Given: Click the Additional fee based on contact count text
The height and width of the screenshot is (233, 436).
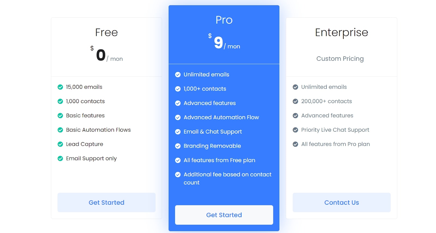Looking at the screenshot, I should tap(227, 179).
